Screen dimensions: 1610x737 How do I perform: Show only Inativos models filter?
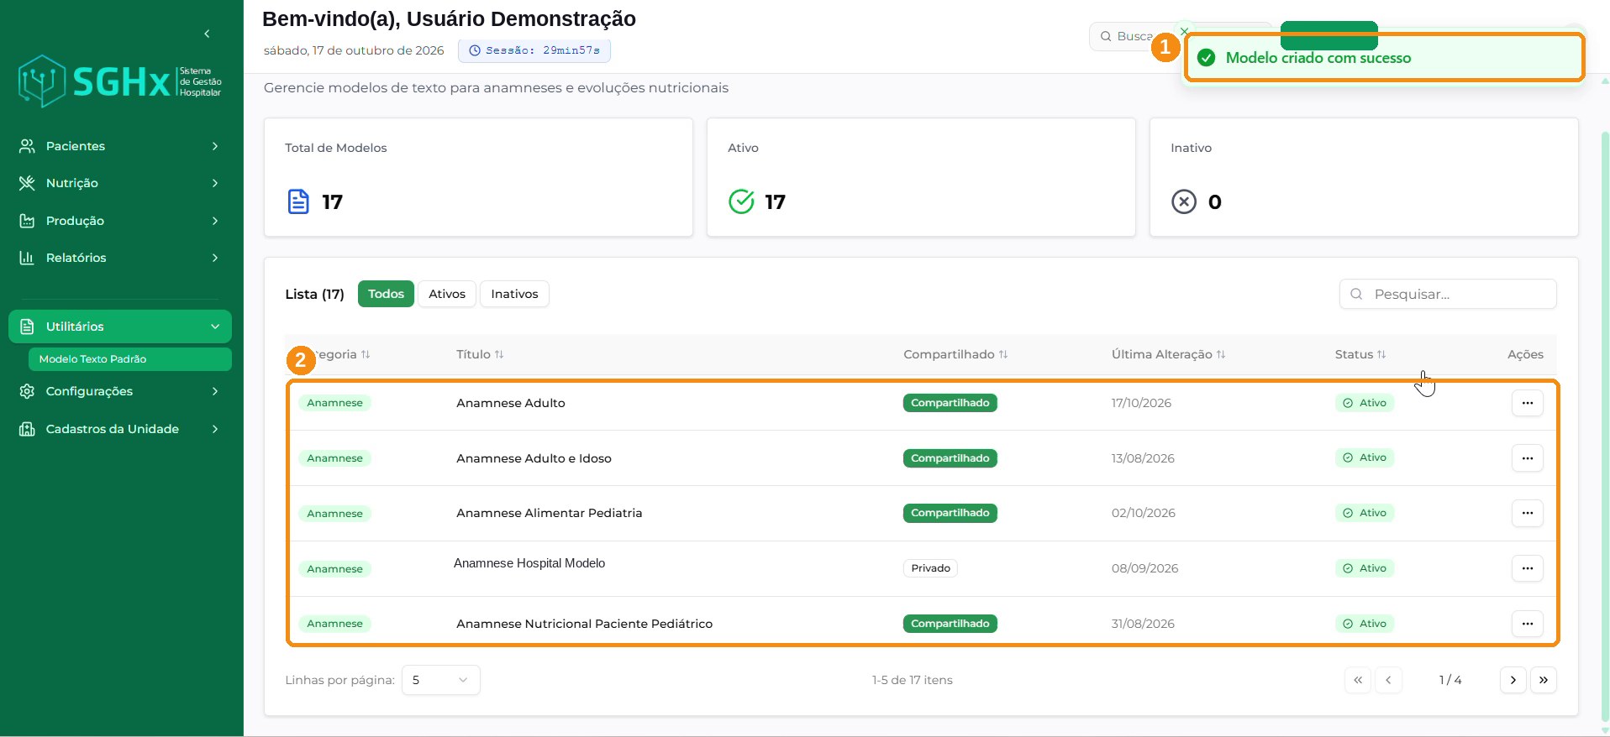point(514,294)
